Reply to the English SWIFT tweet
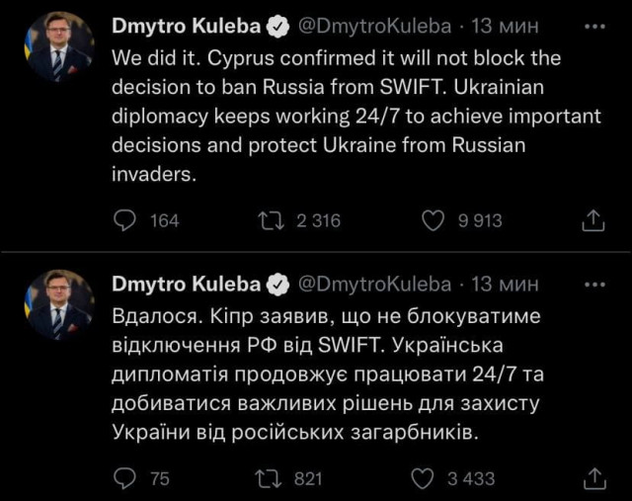Screen dimensions: 632x501 click(x=125, y=220)
